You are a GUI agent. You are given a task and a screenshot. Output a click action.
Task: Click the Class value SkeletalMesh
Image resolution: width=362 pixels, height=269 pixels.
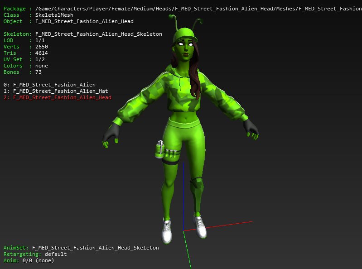pos(54,15)
